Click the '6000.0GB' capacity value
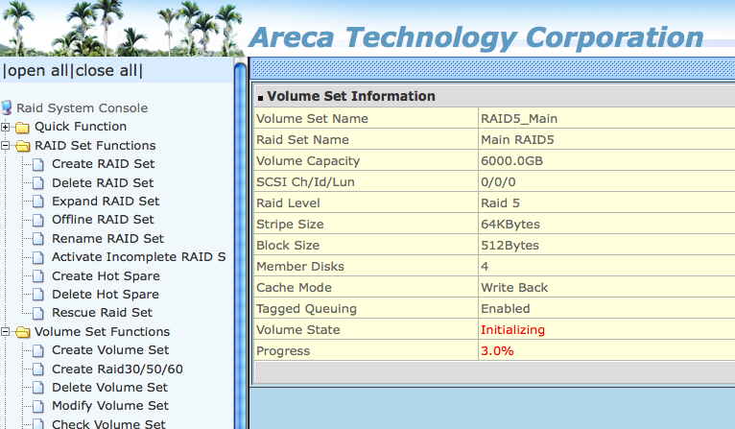Viewport: 735px width, 429px height. [511, 161]
